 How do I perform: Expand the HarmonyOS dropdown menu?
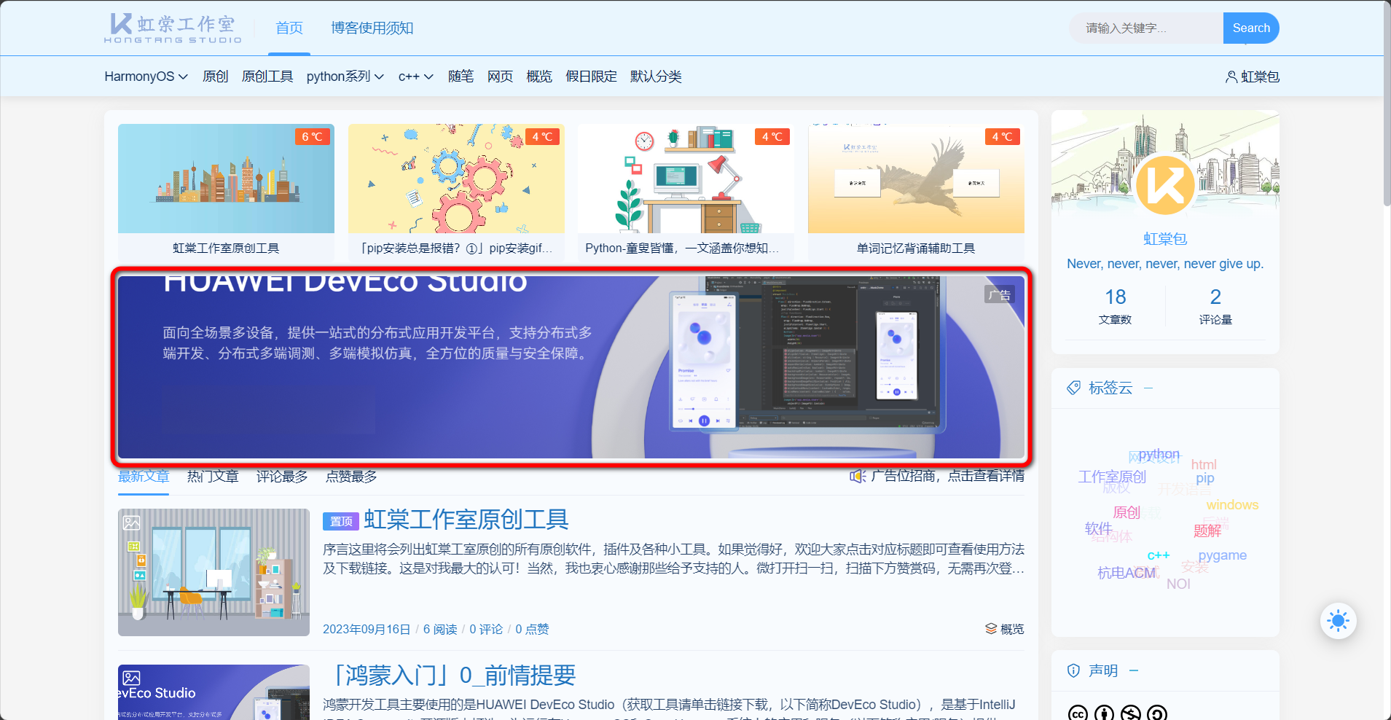(x=146, y=77)
